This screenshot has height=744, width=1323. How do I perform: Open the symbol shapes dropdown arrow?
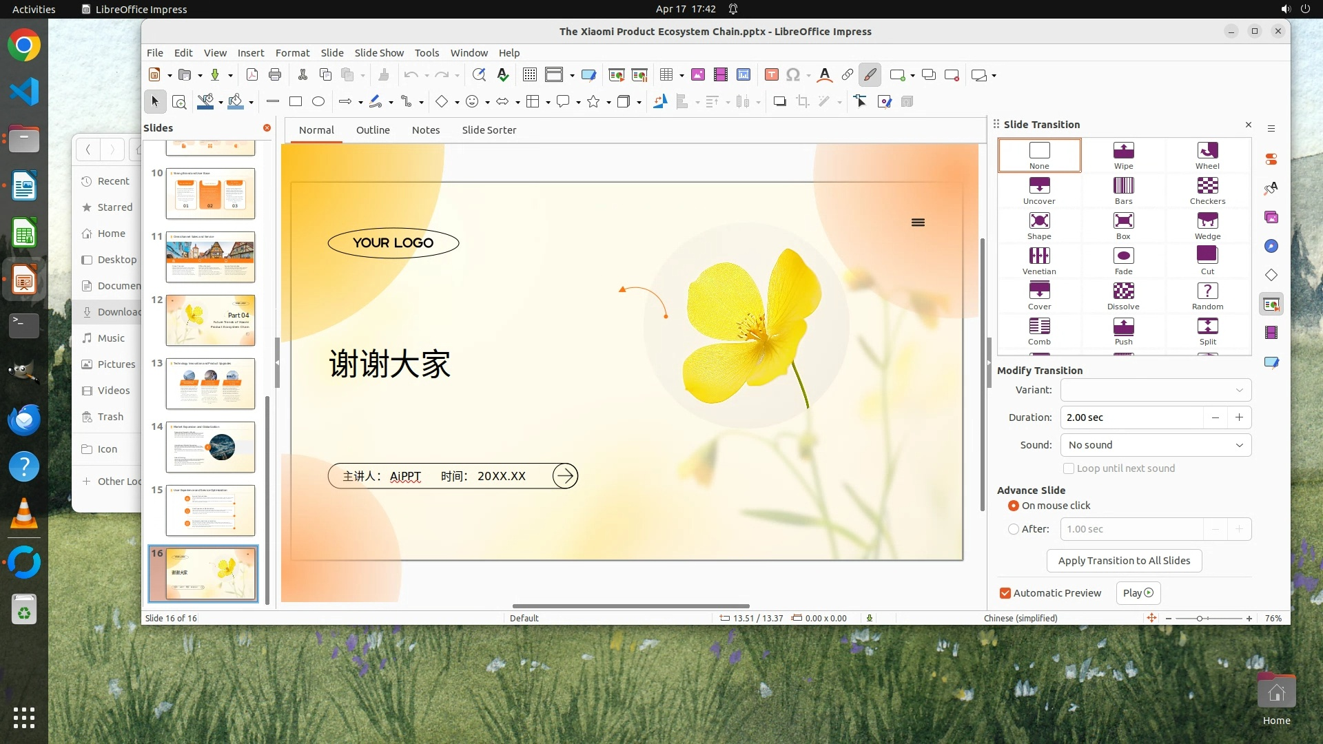(487, 103)
